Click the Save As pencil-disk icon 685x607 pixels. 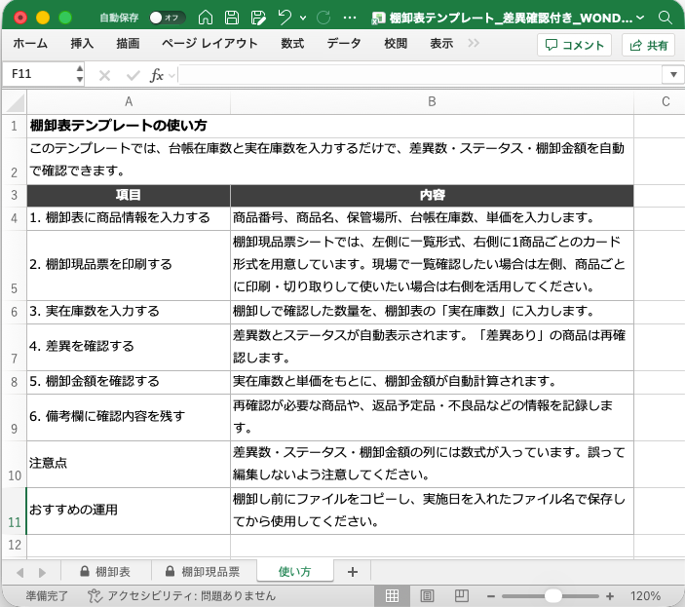coord(258,18)
